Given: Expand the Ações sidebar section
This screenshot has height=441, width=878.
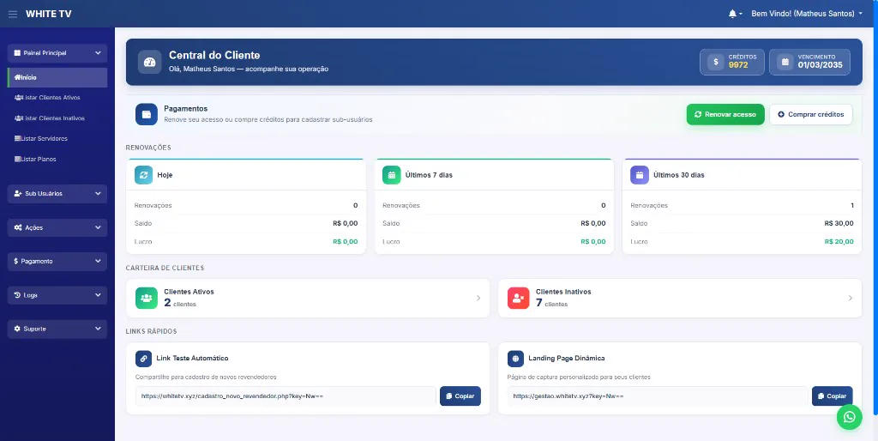Looking at the screenshot, I should 57,227.
